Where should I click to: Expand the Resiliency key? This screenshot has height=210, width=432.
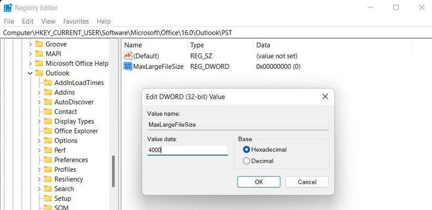pyautogui.click(x=39, y=179)
